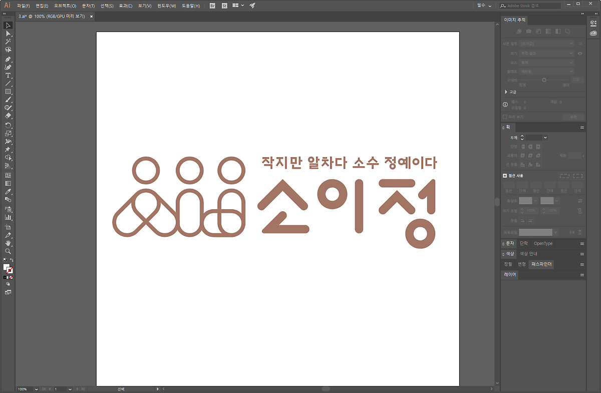Activate the Direct Selection tool

point(8,34)
